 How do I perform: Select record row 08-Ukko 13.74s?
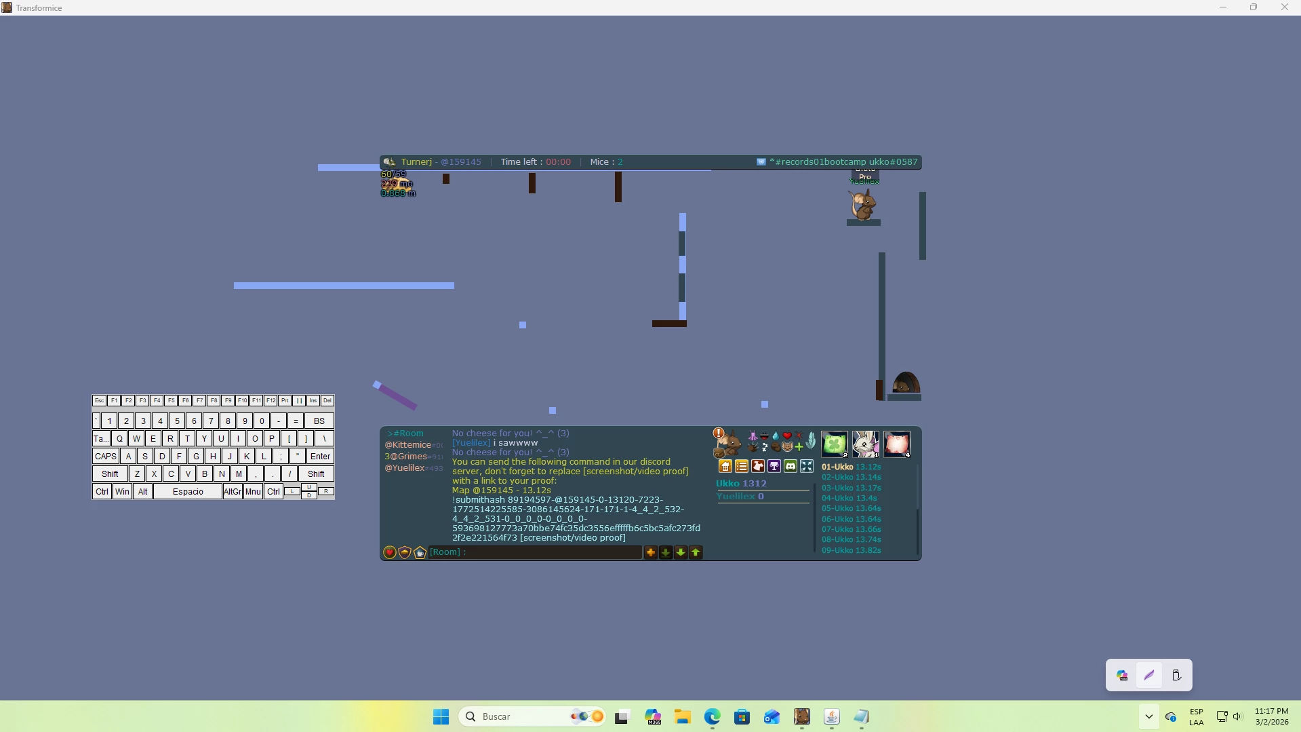pyautogui.click(x=852, y=540)
